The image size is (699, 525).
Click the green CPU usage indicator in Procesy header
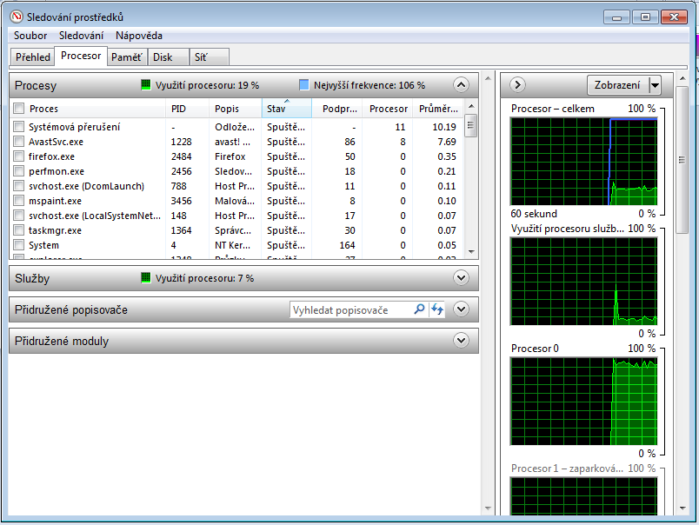pyautogui.click(x=146, y=84)
